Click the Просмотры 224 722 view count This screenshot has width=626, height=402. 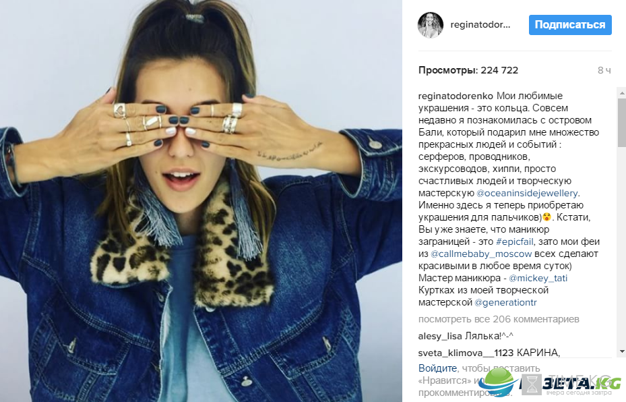pos(468,70)
